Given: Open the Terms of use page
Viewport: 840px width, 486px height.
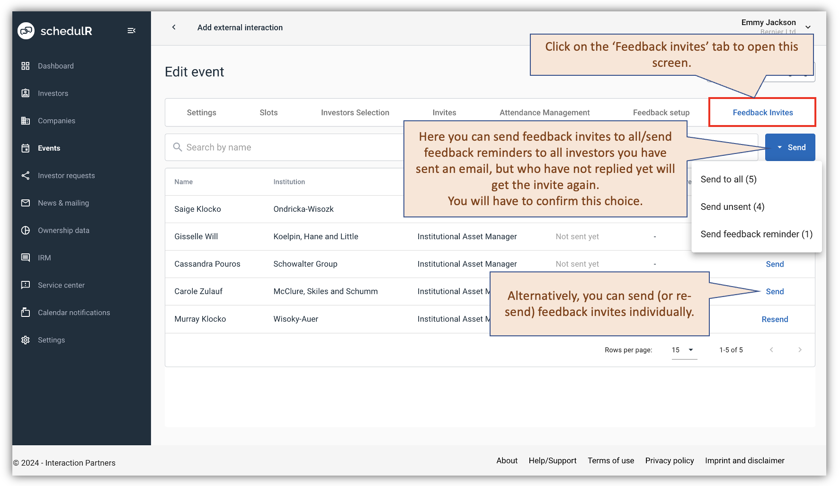Looking at the screenshot, I should [x=611, y=460].
